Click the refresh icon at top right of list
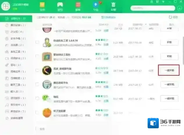 click(x=170, y=17)
